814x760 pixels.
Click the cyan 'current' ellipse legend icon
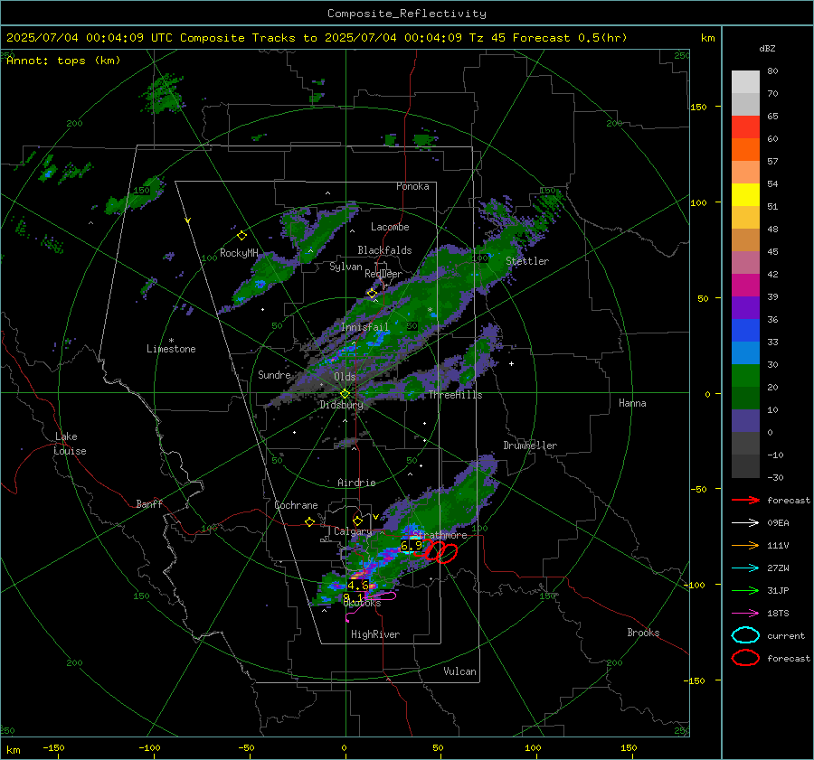coord(745,635)
